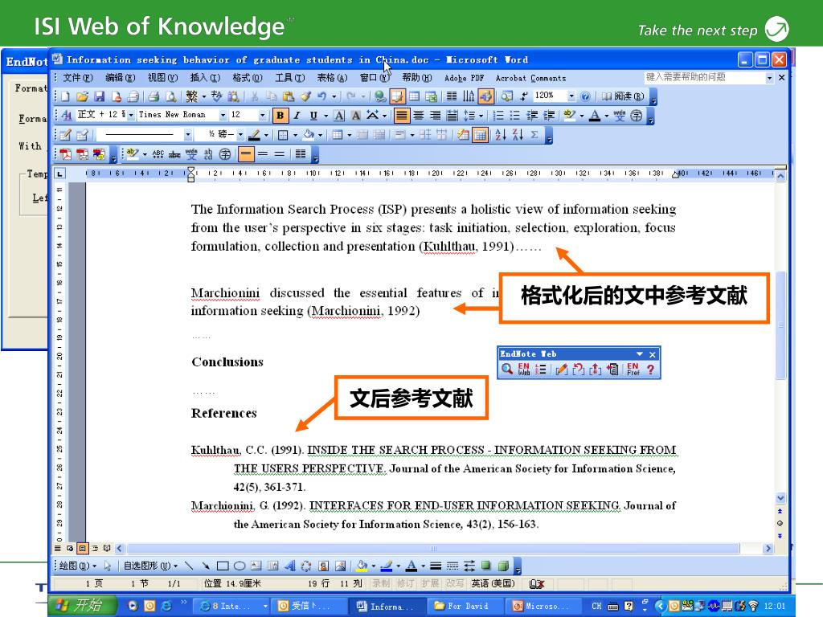Screen dimensions: 823x617
Task: Open the 插入(I) Insert menu
Action: [205, 78]
